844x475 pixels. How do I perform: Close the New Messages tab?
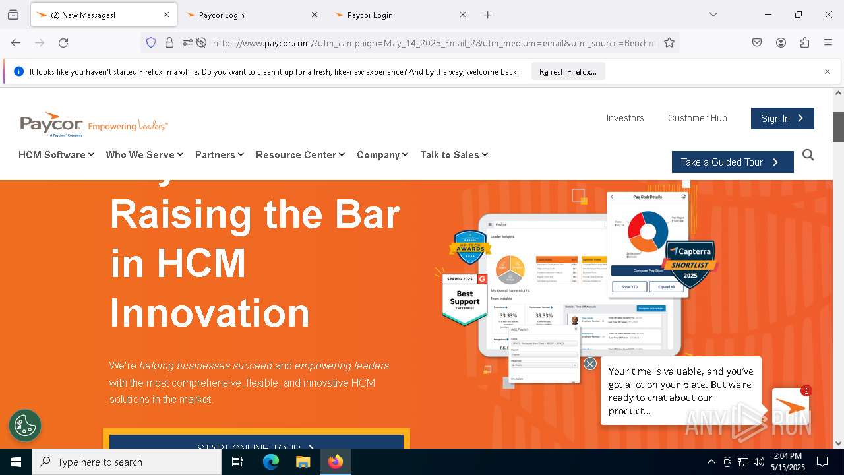coord(166,15)
